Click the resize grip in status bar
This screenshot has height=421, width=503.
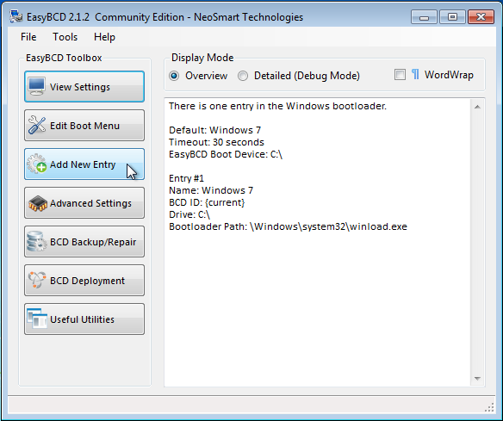pos(489,407)
